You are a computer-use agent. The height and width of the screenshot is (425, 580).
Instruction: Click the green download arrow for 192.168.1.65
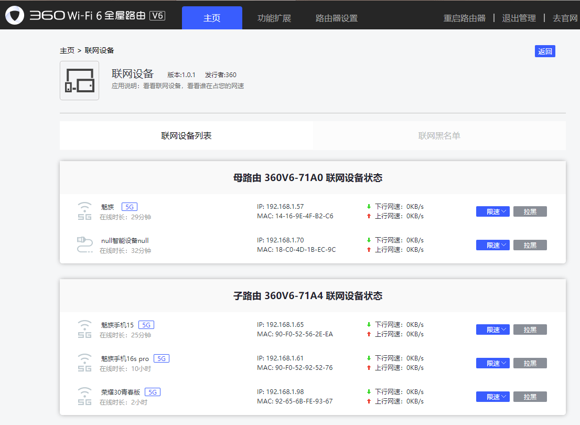tap(369, 325)
